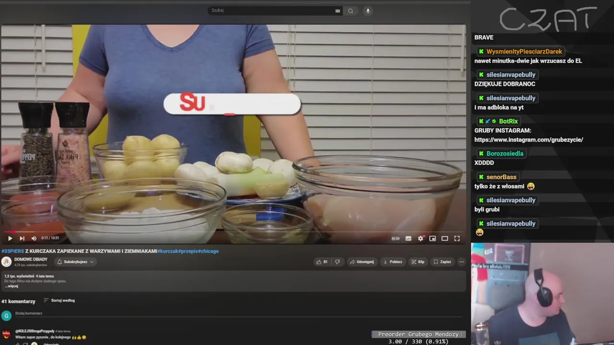Open @KOLEJ50DrogaPrzygody commenter profile
This screenshot has height=345, width=614.
pos(35,331)
